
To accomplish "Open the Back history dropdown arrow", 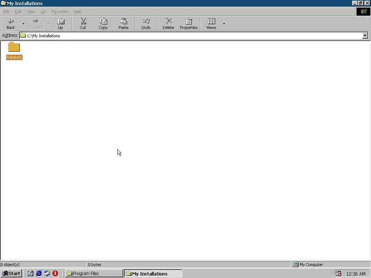I will (x=23, y=24).
